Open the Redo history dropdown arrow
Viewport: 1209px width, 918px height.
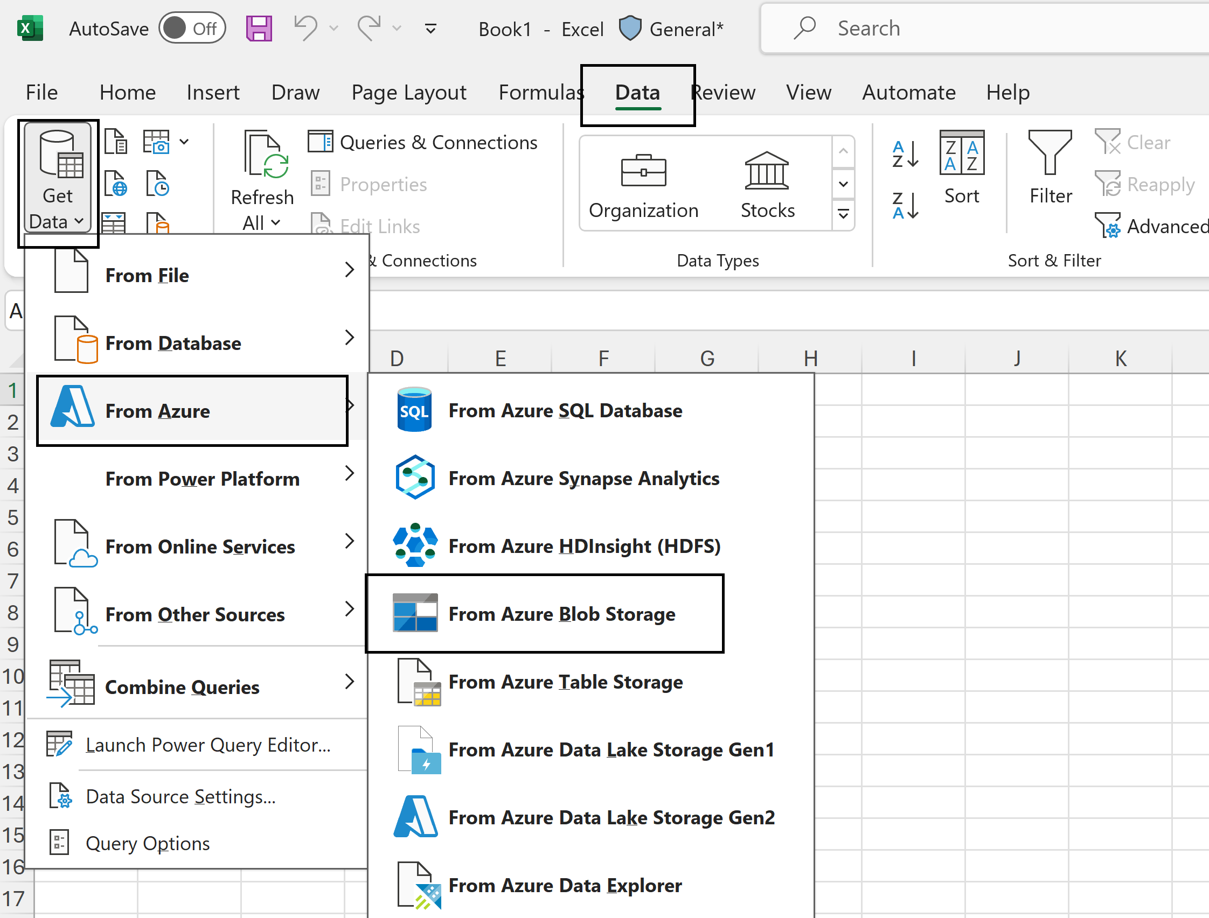(397, 29)
